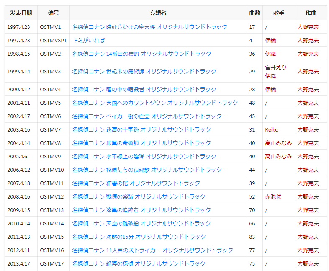The image size is (329, 271).
Task: Open the 探偵たちの鎮魂歌 soundtrack album link
Action: [x=147, y=170]
